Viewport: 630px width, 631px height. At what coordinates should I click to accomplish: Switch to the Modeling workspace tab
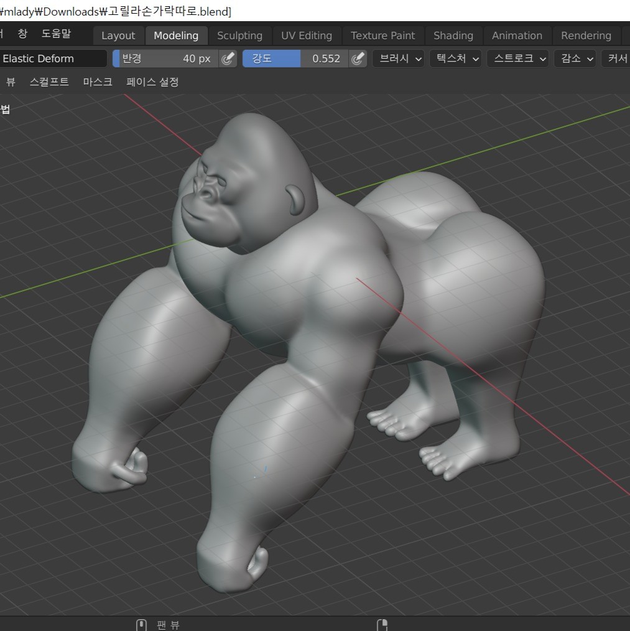(176, 35)
